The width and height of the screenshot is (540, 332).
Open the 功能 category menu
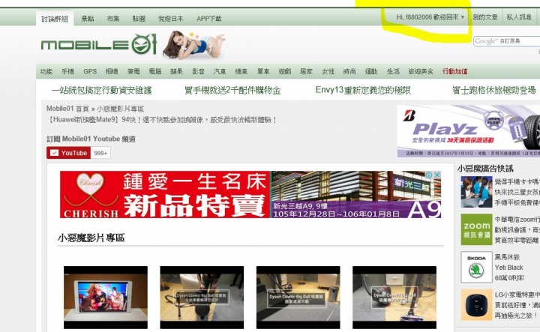tap(46, 71)
